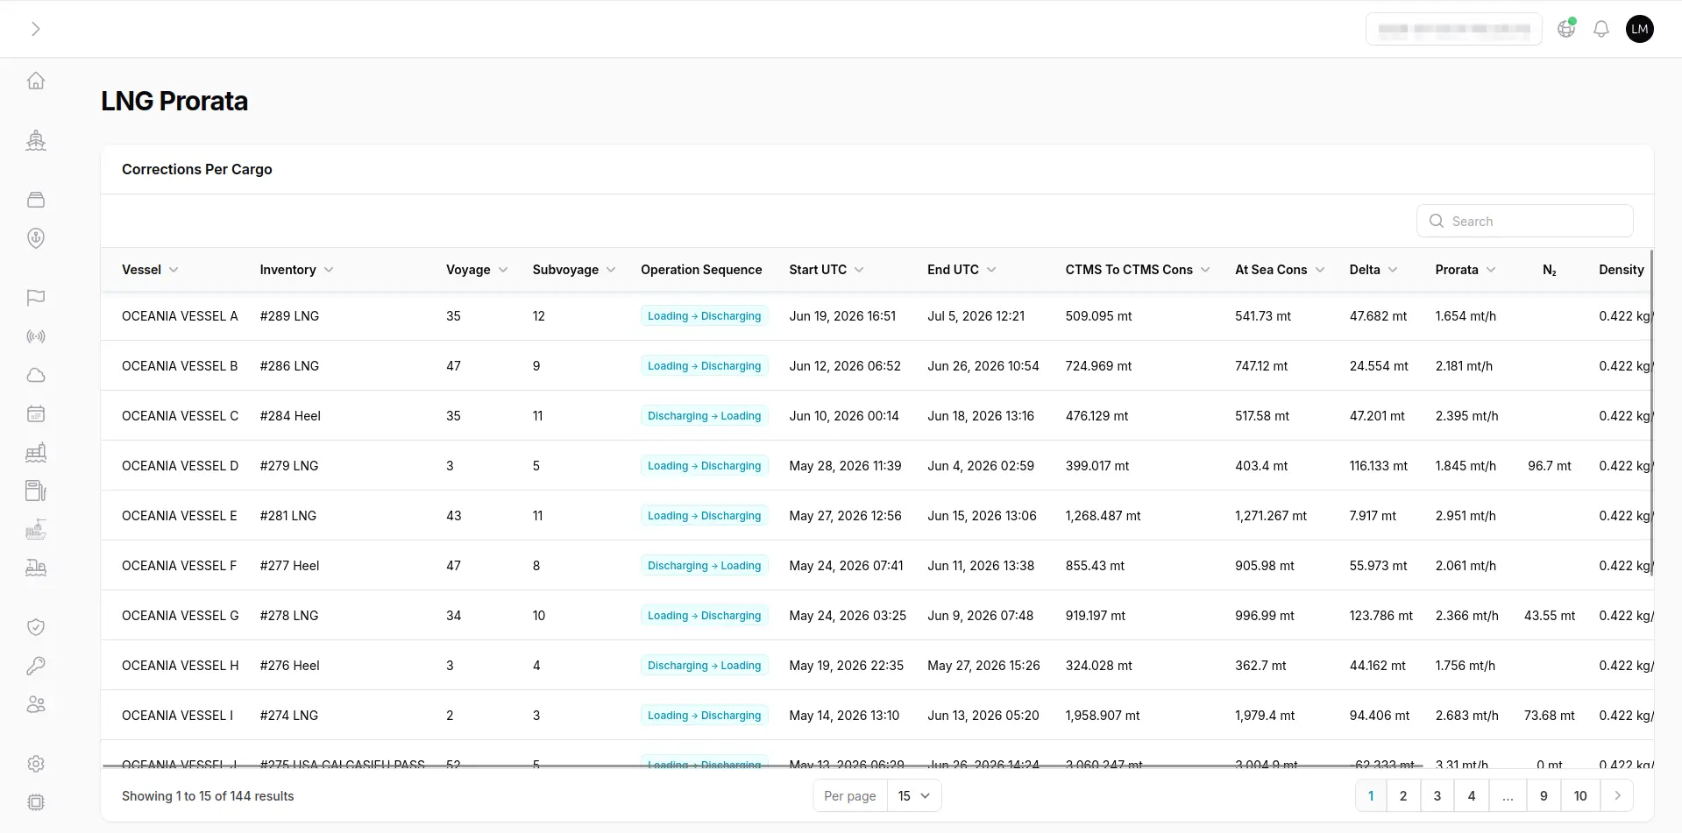
Task: Click in the Search input field
Action: [x=1525, y=221]
